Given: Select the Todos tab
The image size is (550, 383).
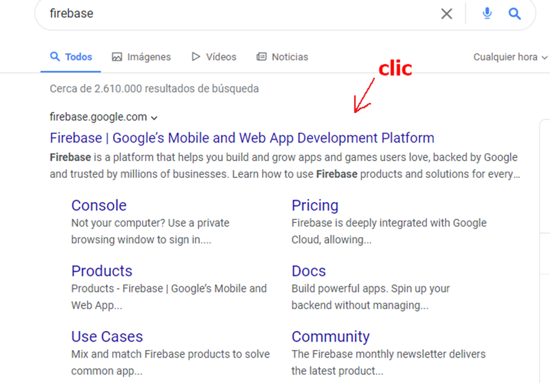Looking at the screenshot, I should coord(71,57).
